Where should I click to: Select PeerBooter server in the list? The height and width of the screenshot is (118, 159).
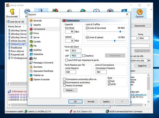click(16, 48)
